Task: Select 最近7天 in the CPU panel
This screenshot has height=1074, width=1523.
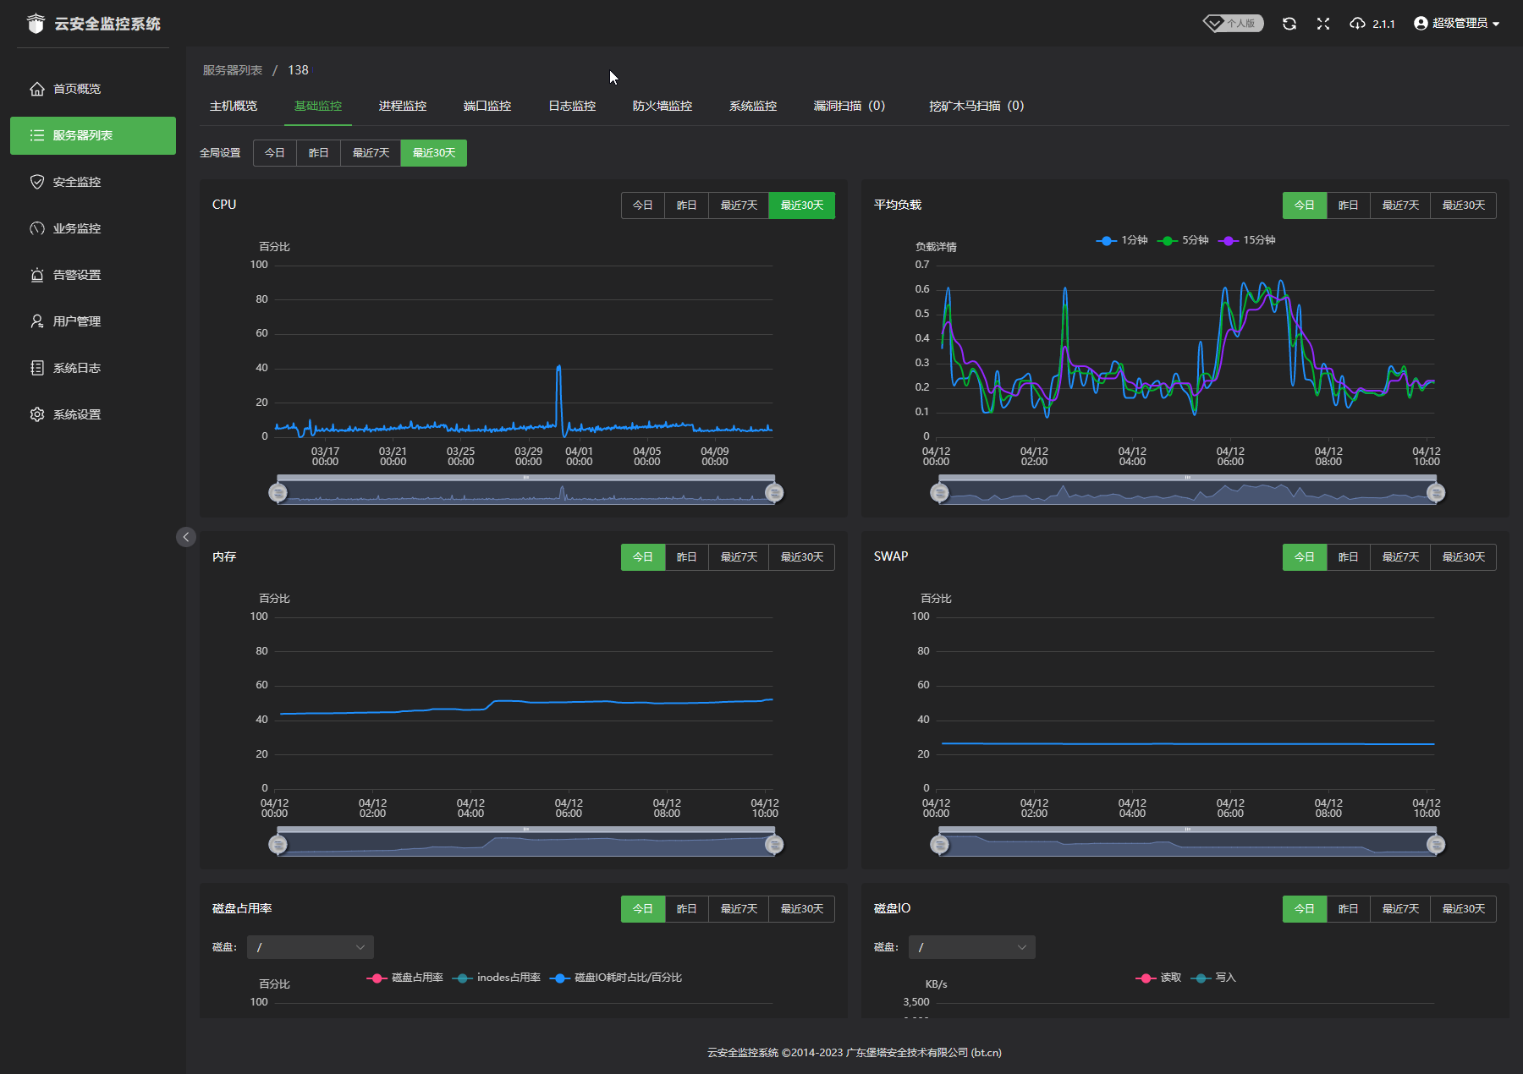Action: (x=739, y=205)
